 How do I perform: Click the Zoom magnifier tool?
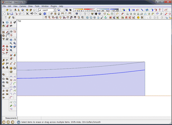coord(11,43)
